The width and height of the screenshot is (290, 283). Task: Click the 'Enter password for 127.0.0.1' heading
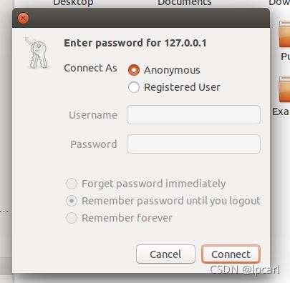pos(135,43)
